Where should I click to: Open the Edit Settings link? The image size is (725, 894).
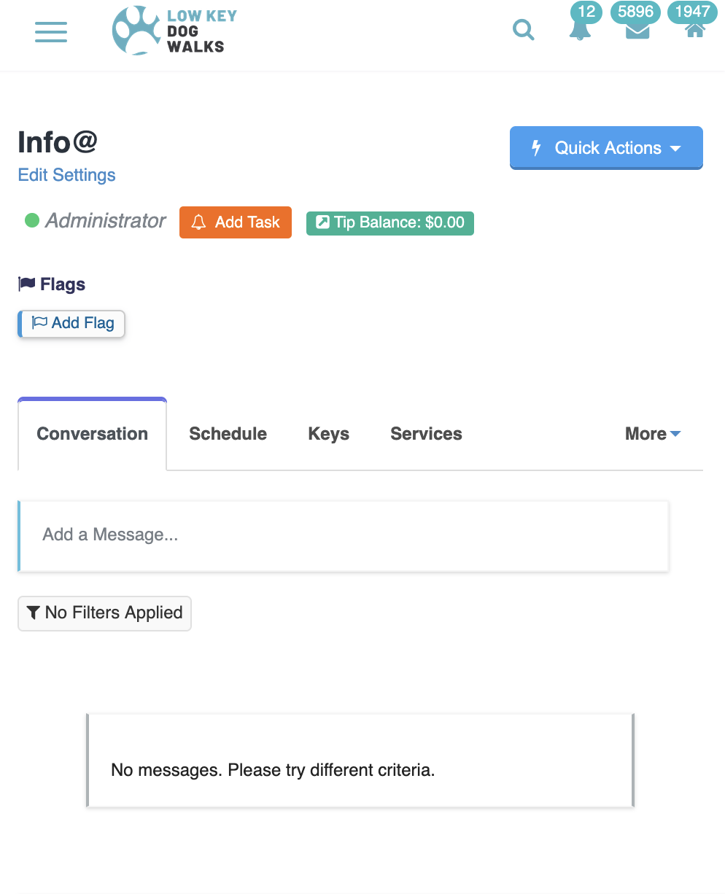[x=67, y=175]
